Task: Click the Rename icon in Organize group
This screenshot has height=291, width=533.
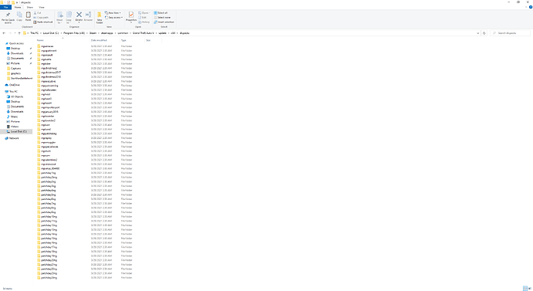Action: click(88, 15)
